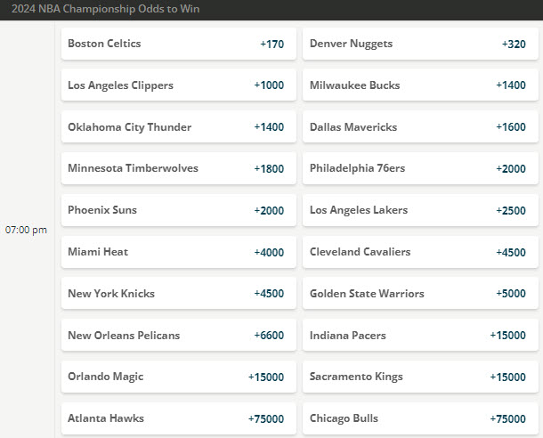
Task: Choose Indiana Pacers +15000 odds
Action: [x=420, y=335]
